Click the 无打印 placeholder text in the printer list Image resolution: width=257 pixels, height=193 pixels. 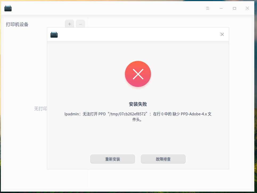pyautogui.click(x=40, y=109)
